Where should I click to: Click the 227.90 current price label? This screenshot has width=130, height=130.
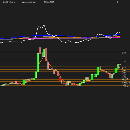(x=125, y=79)
